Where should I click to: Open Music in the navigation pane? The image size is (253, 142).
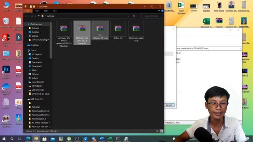pyautogui.click(x=34, y=70)
